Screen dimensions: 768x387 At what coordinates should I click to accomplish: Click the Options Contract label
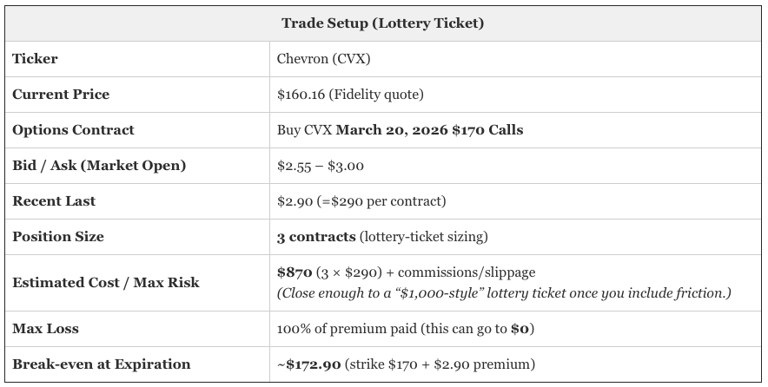73,130
